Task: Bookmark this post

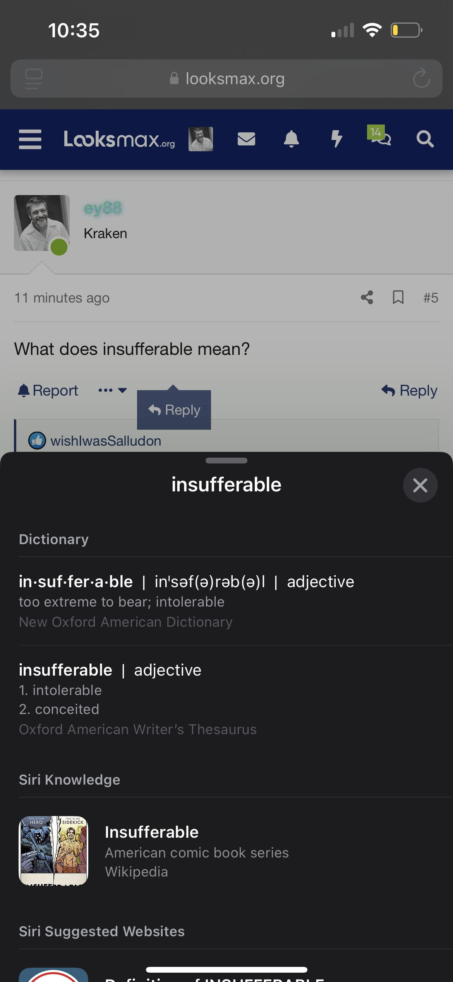Action: [398, 297]
